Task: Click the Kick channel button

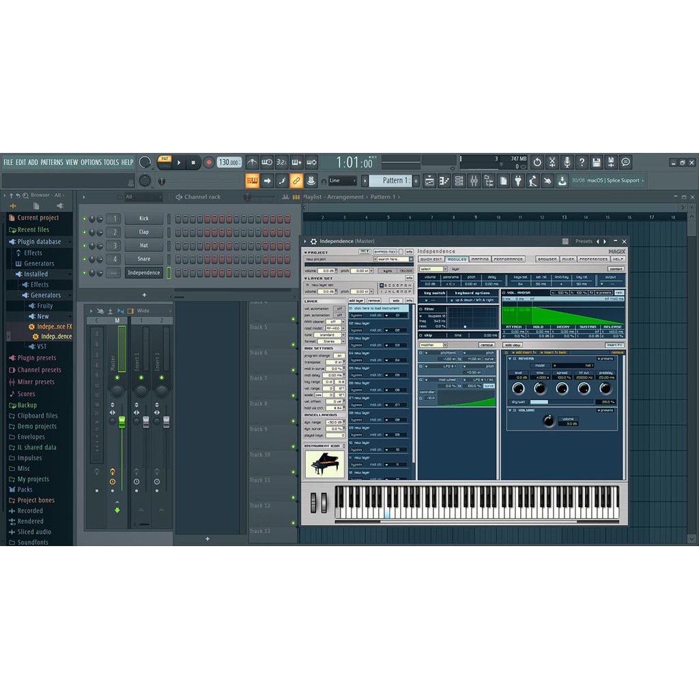Action: [x=143, y=218]
